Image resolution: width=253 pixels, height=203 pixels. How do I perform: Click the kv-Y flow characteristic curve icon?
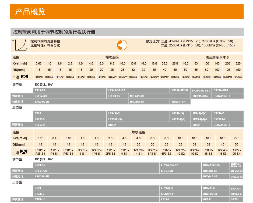pyautogui.click(x=20, y=45)
